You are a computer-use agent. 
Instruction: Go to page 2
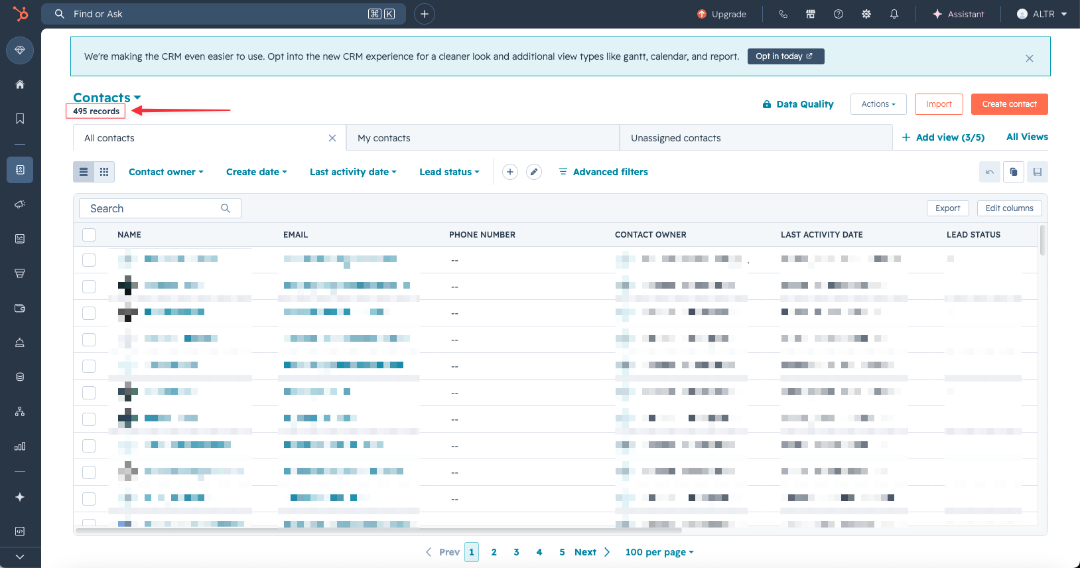[494, 552]
